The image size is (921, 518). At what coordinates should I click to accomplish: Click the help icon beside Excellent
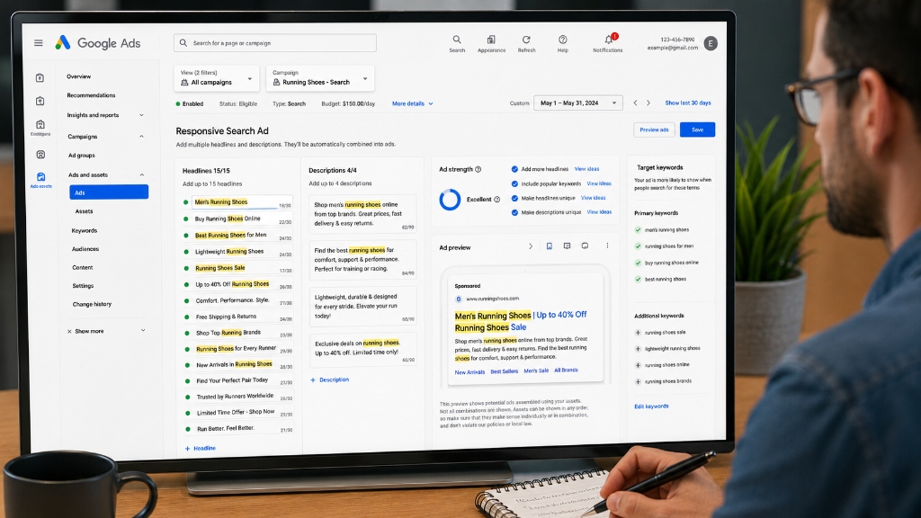click(496, 199)
